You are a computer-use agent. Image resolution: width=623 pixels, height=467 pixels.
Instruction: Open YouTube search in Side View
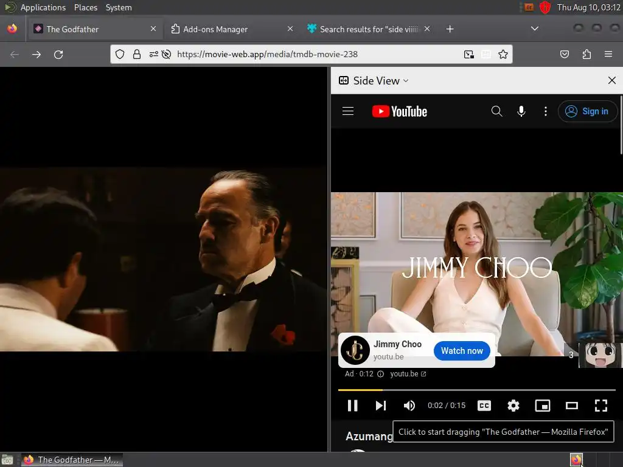tap(496, 111)
